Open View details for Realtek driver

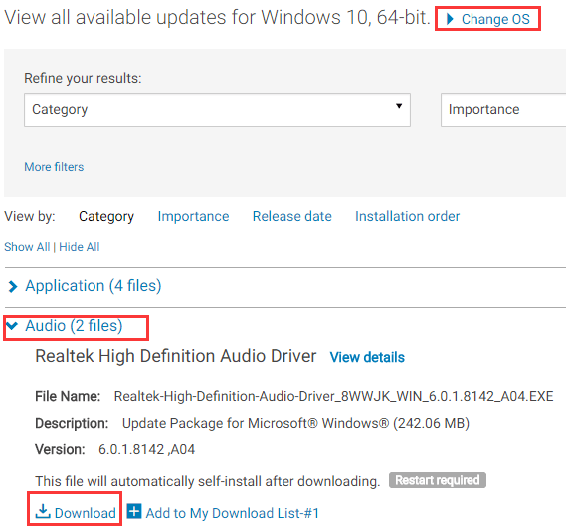[x=367, y=357]
